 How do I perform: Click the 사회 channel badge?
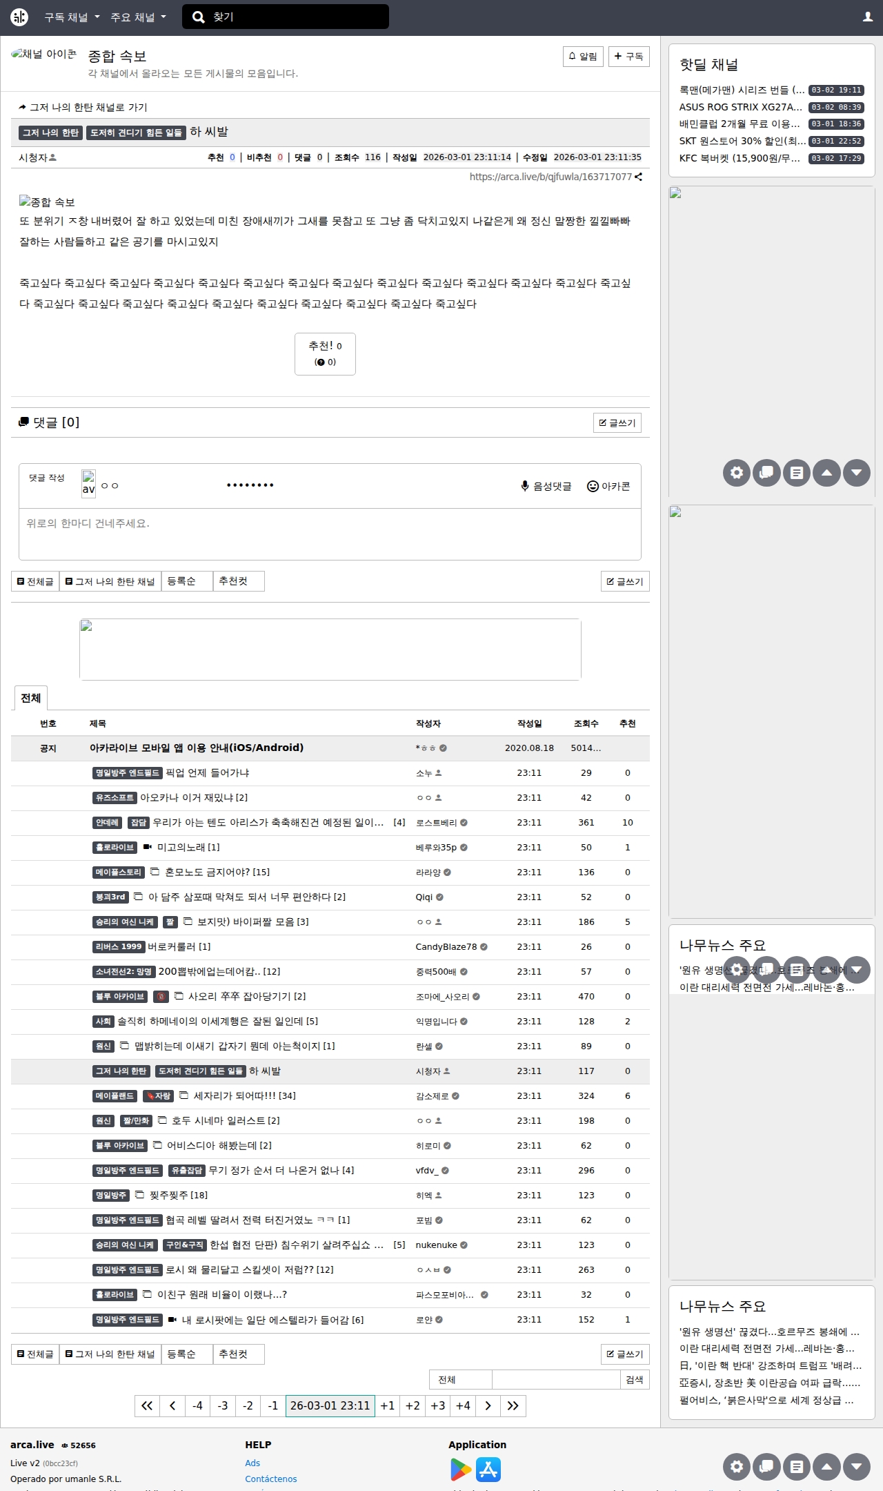(x=103, y=1022)
